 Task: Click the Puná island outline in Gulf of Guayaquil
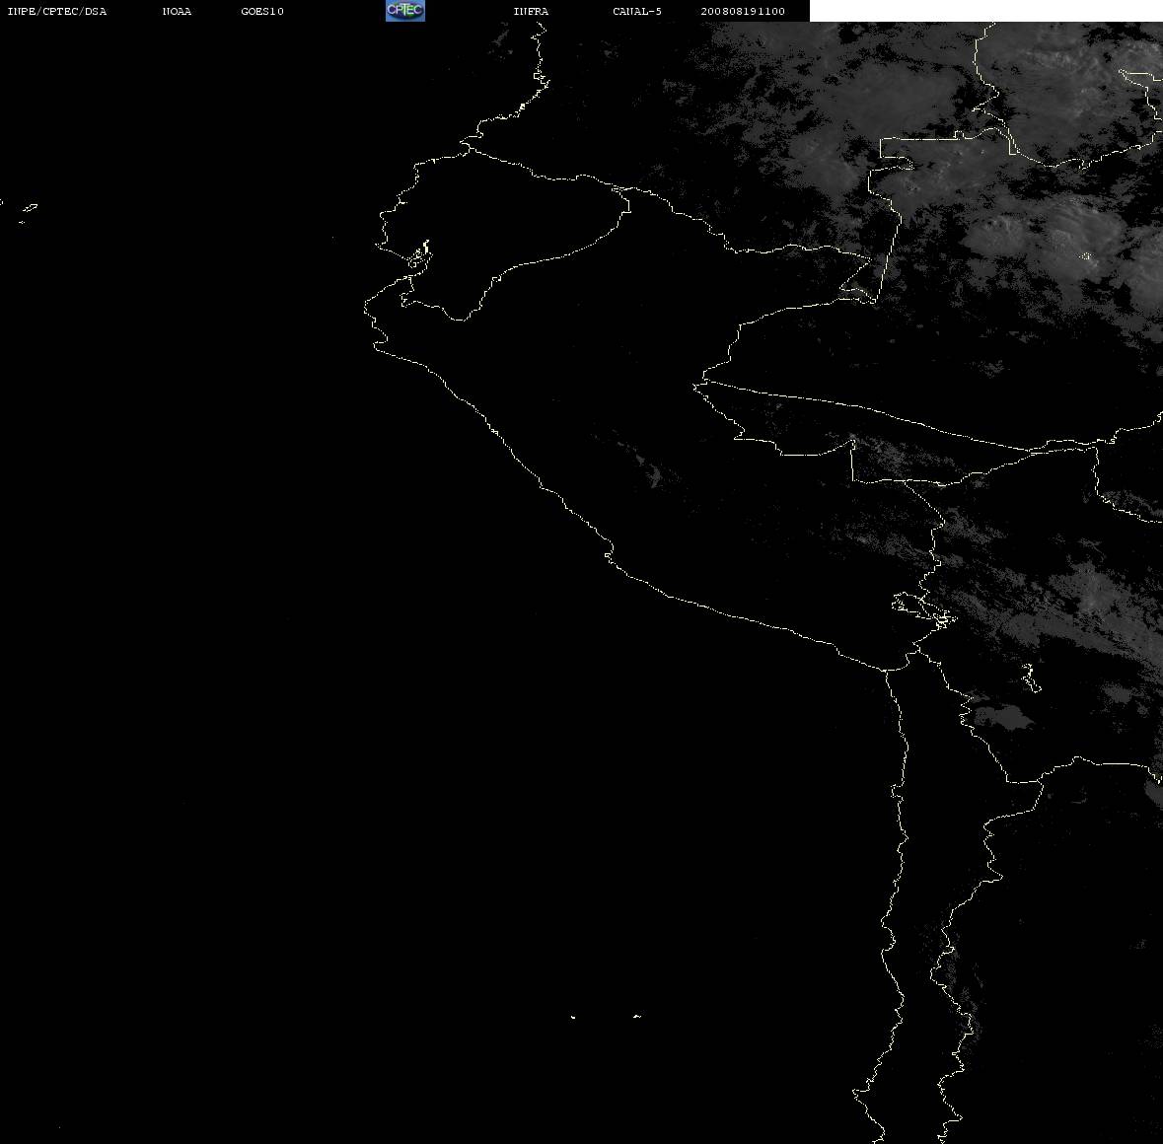tap(419, 255)
